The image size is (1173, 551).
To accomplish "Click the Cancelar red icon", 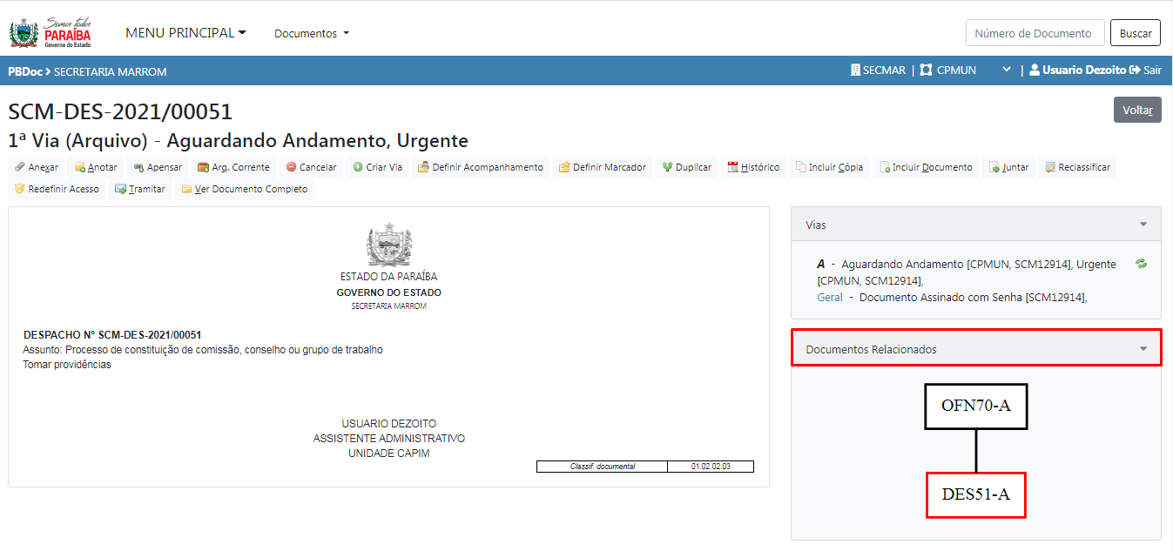I will [x=291, y=167].
